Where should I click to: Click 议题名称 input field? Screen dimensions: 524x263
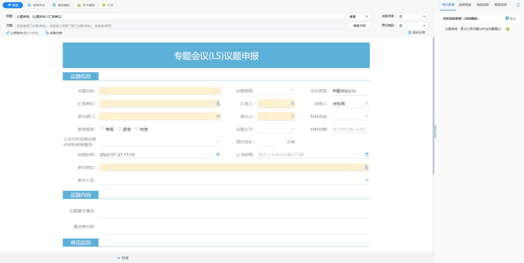160,91
